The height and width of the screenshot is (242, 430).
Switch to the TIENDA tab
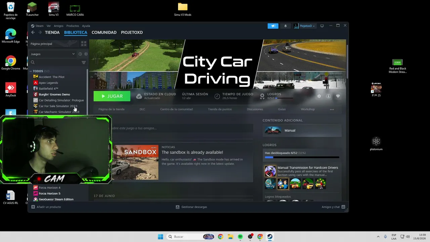click(52, 33)
